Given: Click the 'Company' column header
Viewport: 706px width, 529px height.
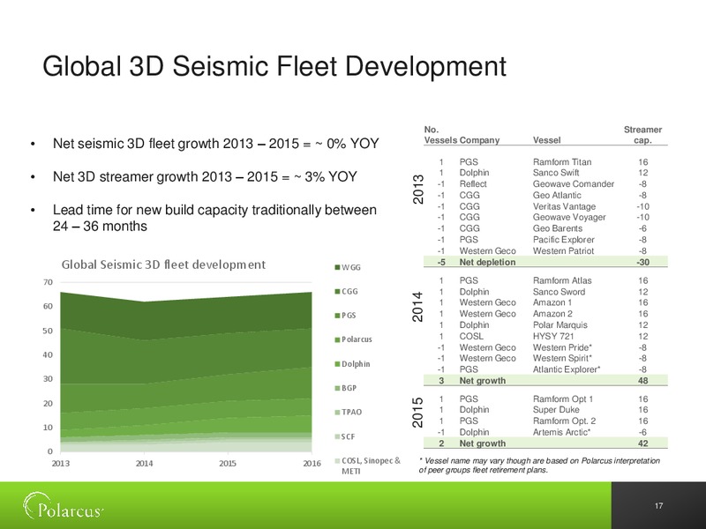Looking at the screenshot, I should (x=479, y=140).
